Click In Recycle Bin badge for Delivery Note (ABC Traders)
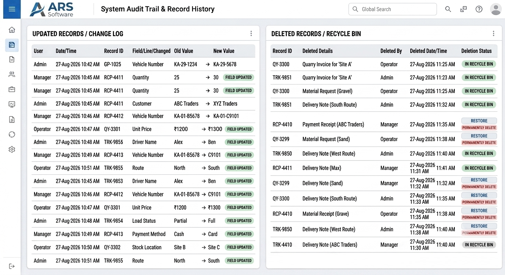The image size is (505, 275). (x=479, y=245)
